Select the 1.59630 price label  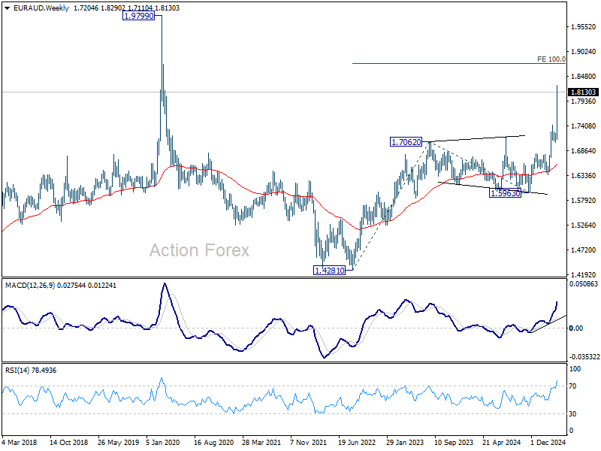point(506,193)
